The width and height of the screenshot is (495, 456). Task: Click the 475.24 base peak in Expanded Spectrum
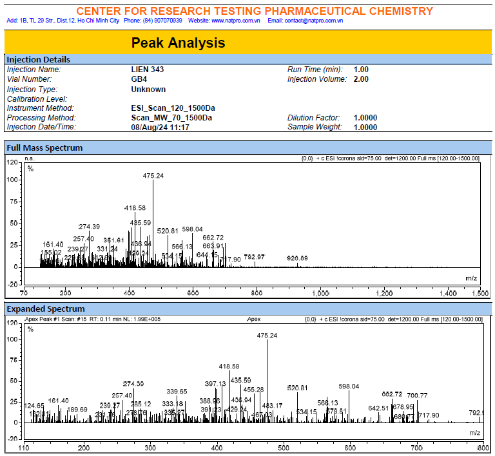point(267,336)
